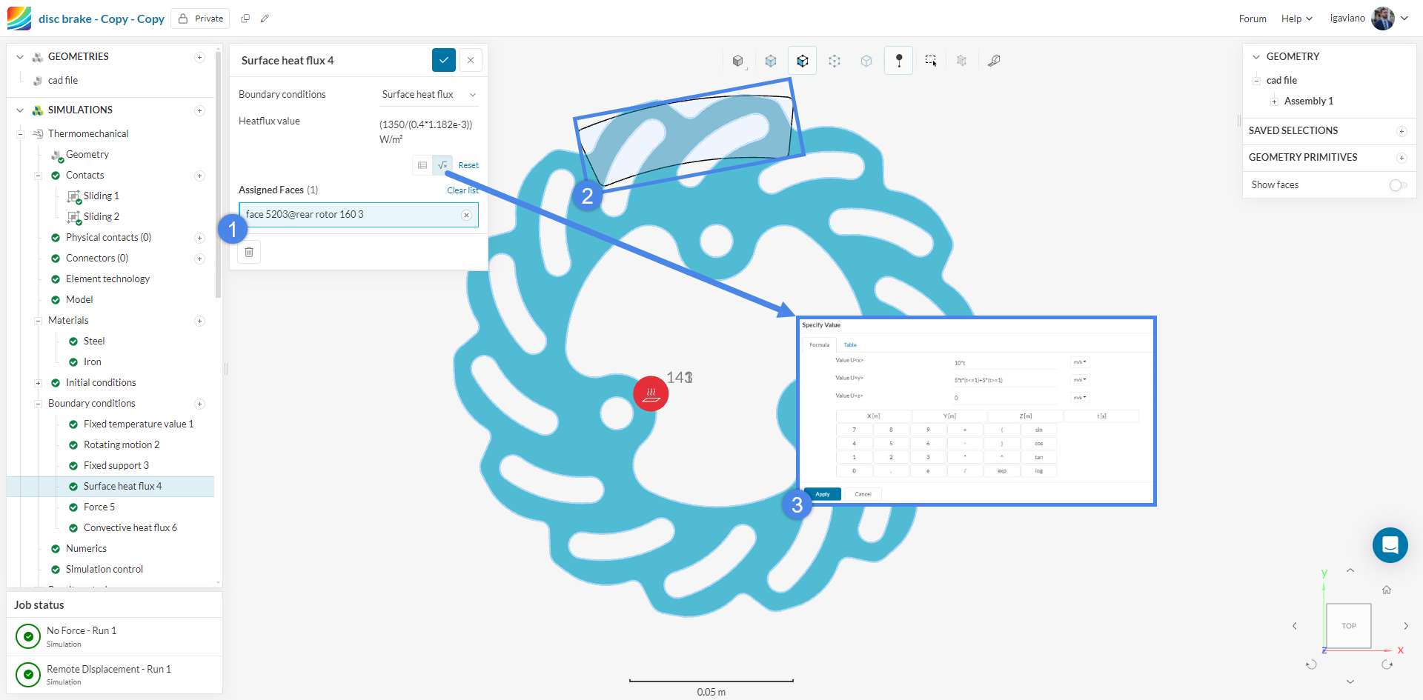Screen dimensions: 1423x700
Task: Select Convective heat flux 6
Action: [x=130, y=528]
